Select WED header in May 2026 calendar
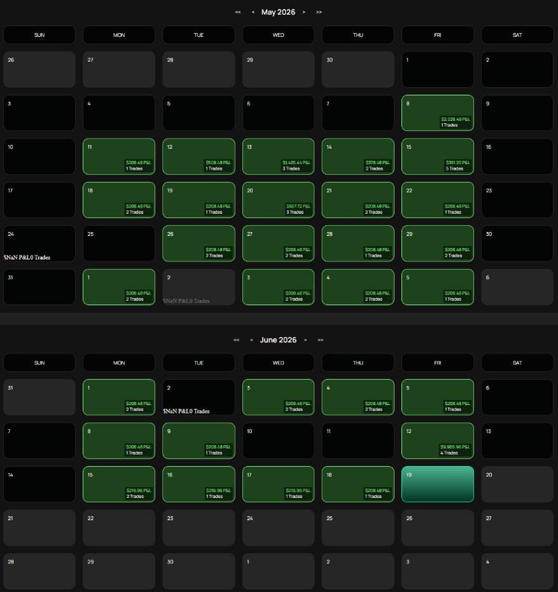 (278, 35)
